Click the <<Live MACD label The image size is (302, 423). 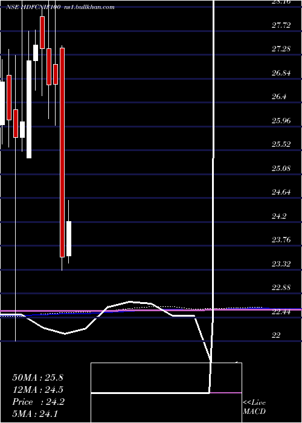(x=254, y=407)
